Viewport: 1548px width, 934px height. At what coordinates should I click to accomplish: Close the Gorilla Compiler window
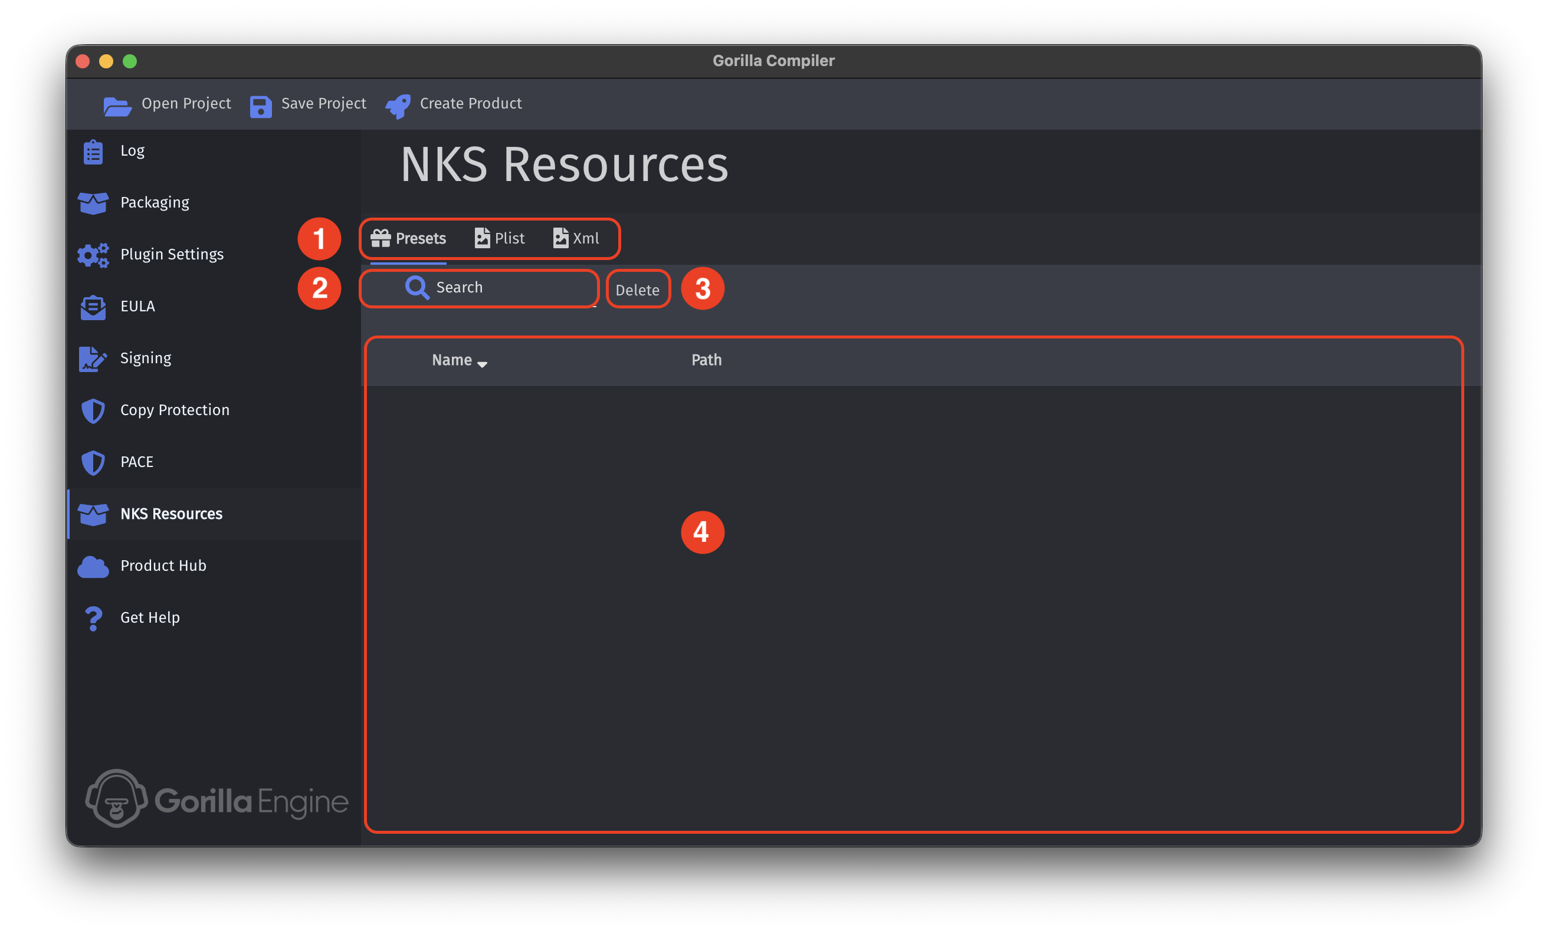83,61
